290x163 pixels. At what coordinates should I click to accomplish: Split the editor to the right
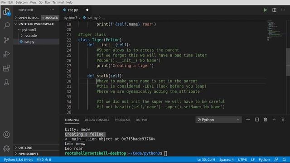[x=274, y=10]
